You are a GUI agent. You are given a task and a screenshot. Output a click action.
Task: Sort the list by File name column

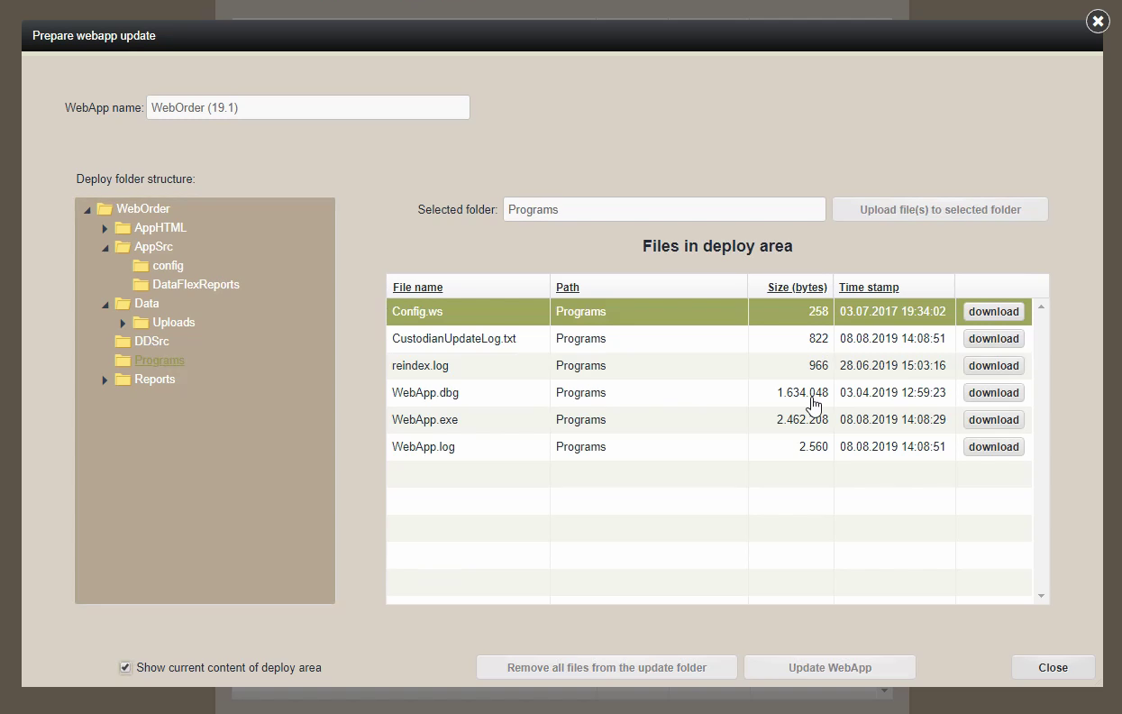417,288
